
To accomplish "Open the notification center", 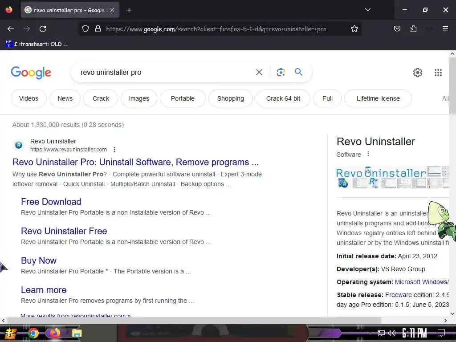I will coord(441,333).
